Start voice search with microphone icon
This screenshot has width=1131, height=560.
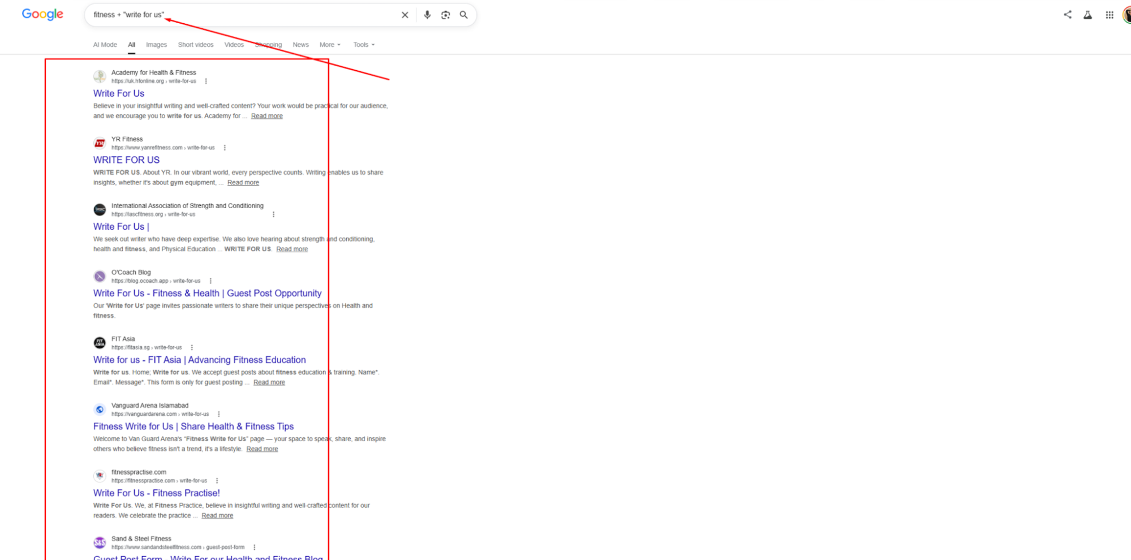pos(427,15)
